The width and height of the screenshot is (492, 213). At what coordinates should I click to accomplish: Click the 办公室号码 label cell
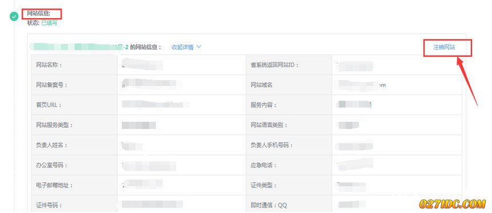[74, 165]
